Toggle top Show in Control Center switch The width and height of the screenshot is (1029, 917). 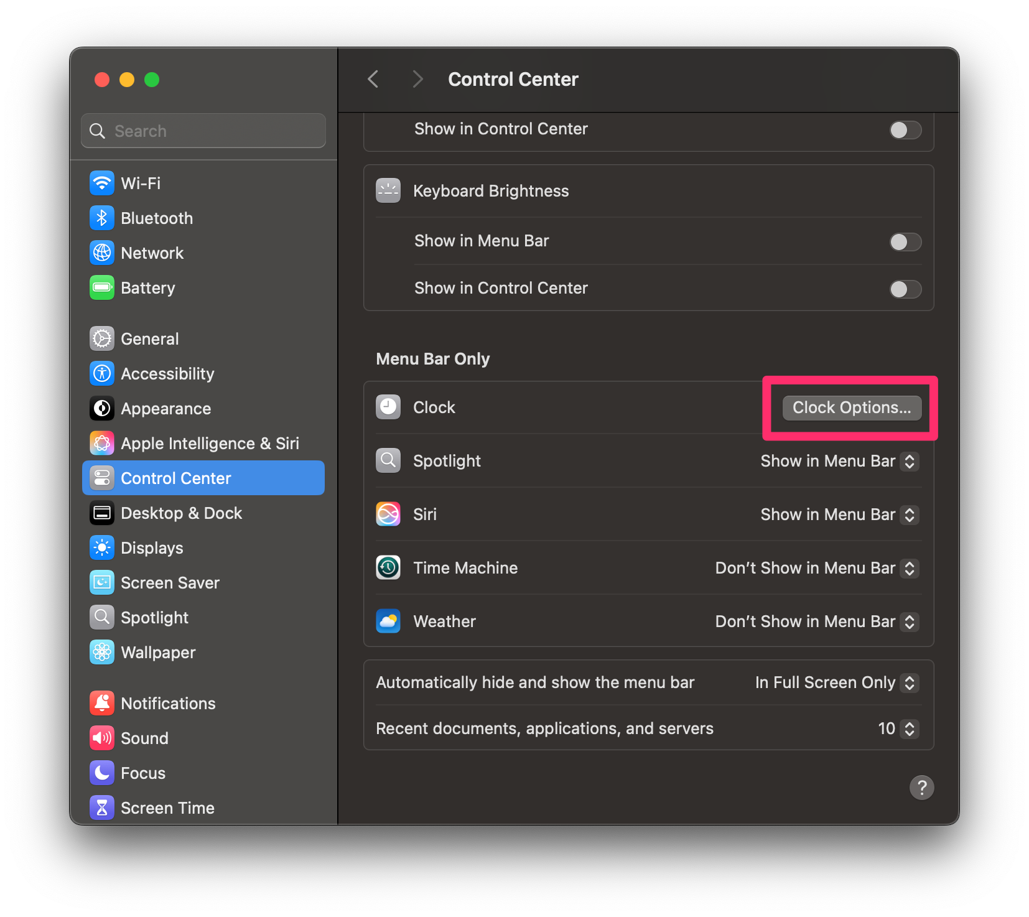coord(905,129)
